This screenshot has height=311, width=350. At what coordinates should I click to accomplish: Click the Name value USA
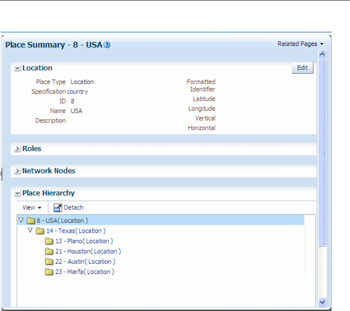coord(77,111)
